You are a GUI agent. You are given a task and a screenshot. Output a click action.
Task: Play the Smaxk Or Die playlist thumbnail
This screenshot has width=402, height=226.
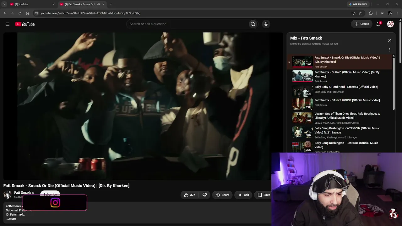302,62
